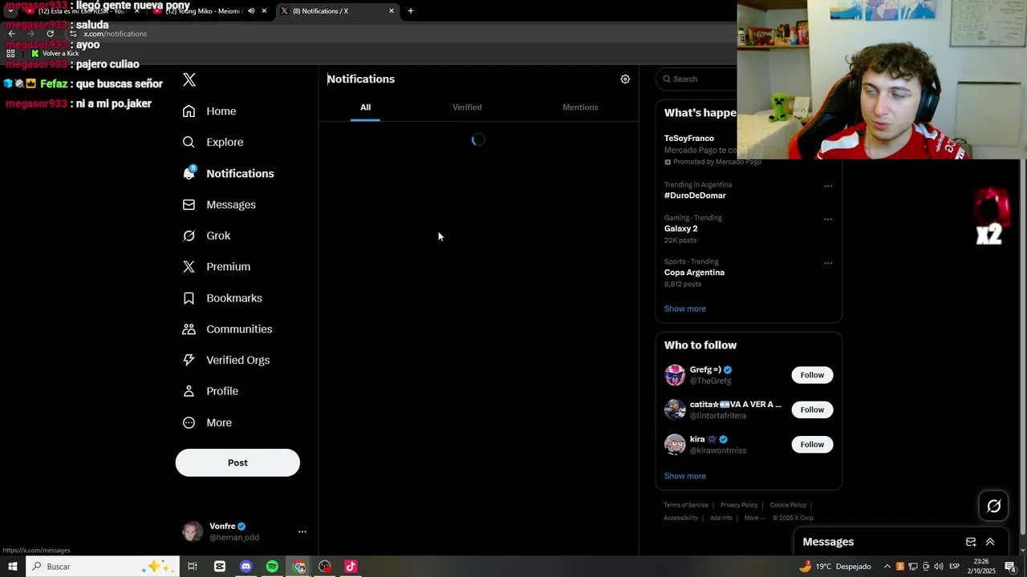Follow the Grefg account
The image size is (1027, 577).
coord(812,375)
